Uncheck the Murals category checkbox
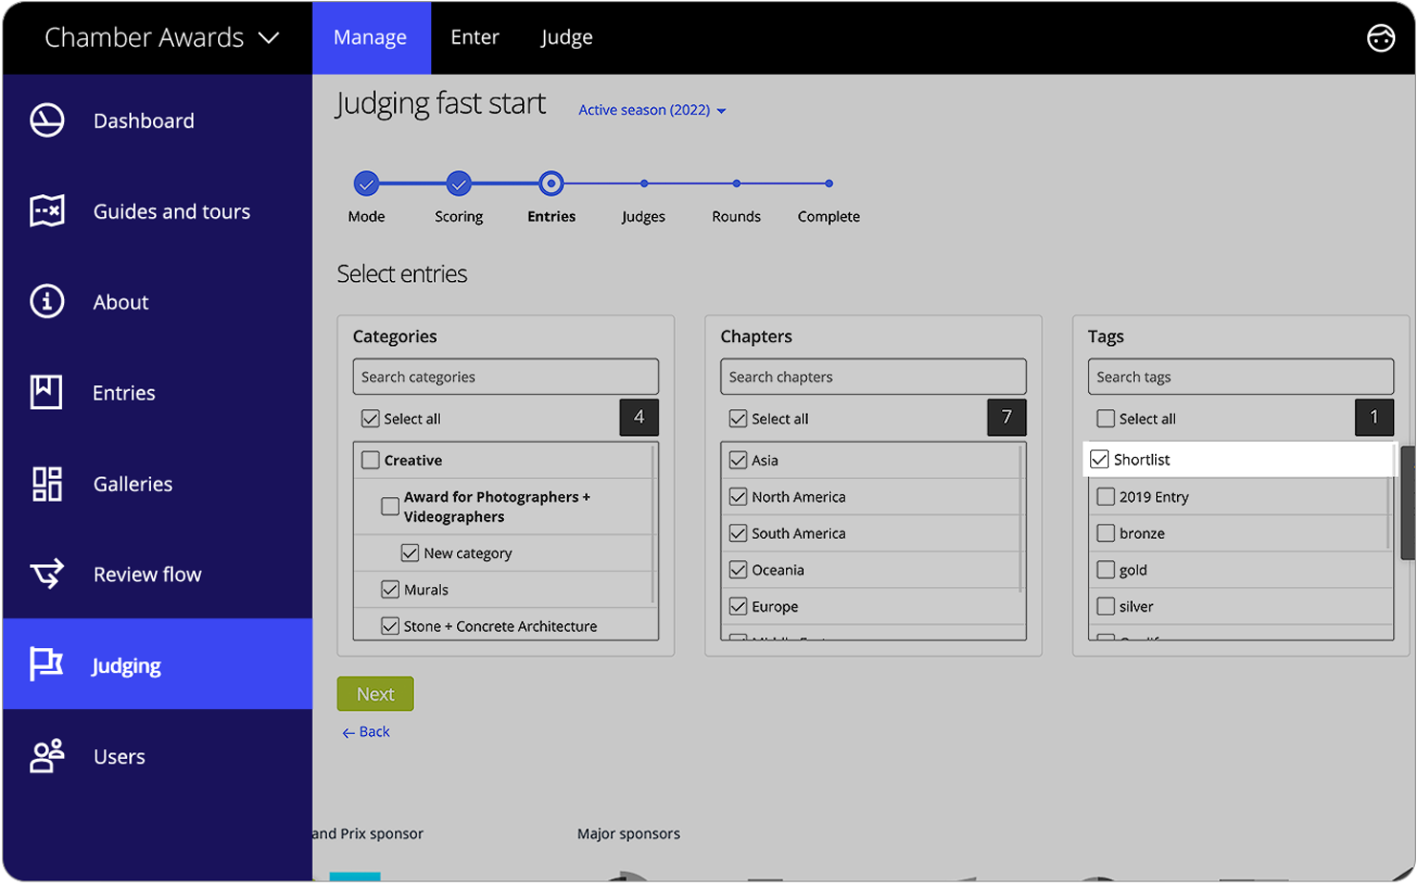This screenshot has height=887, width=1417. 390,589
